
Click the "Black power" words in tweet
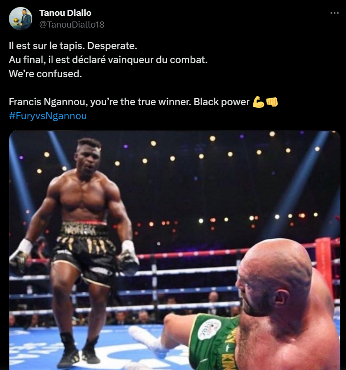click(221, 102)
